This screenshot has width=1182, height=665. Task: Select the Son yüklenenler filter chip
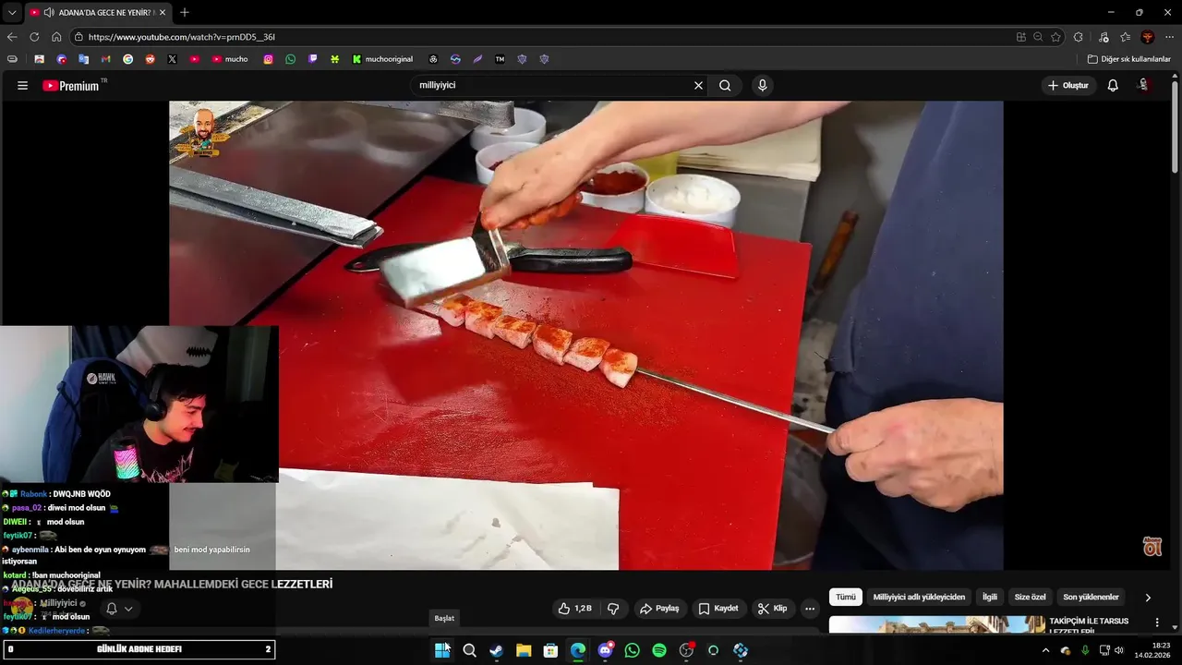(1091, 598)
